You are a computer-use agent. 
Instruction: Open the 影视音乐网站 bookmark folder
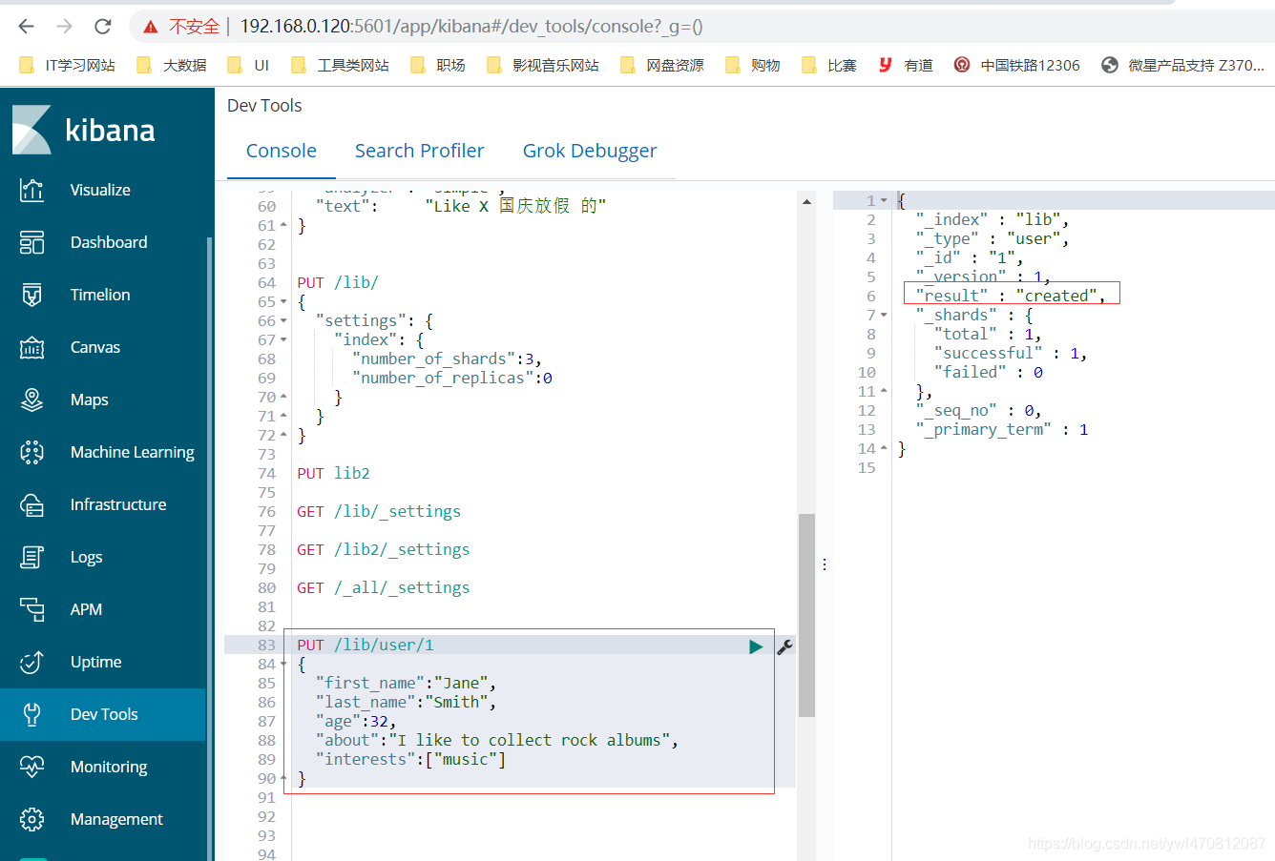click(542, 65)
